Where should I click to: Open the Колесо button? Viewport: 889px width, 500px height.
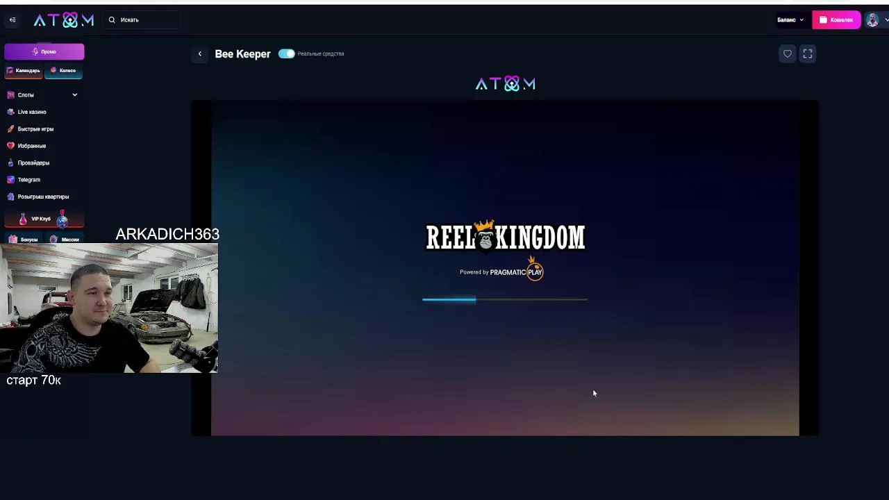pyautogui.click(x=64, y=71)
